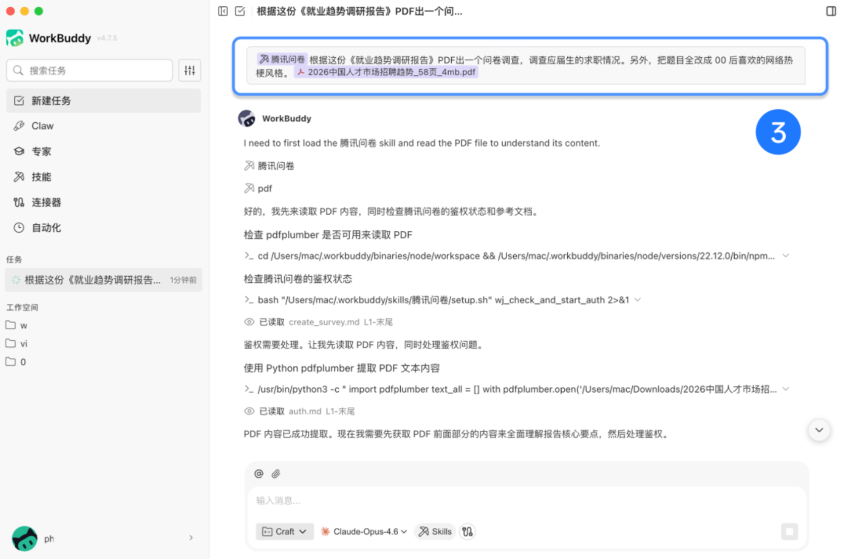Open the ph user avatar
Image resolution: width=841 pixels, height=559 pixels.
tap(24, 538)
